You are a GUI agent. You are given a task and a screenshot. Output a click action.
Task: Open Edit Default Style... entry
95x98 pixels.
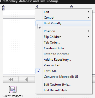[63, 90]
